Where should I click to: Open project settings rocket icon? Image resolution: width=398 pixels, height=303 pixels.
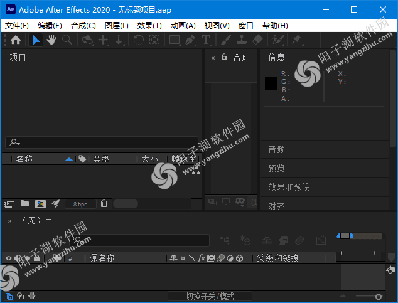click(56, 204)
